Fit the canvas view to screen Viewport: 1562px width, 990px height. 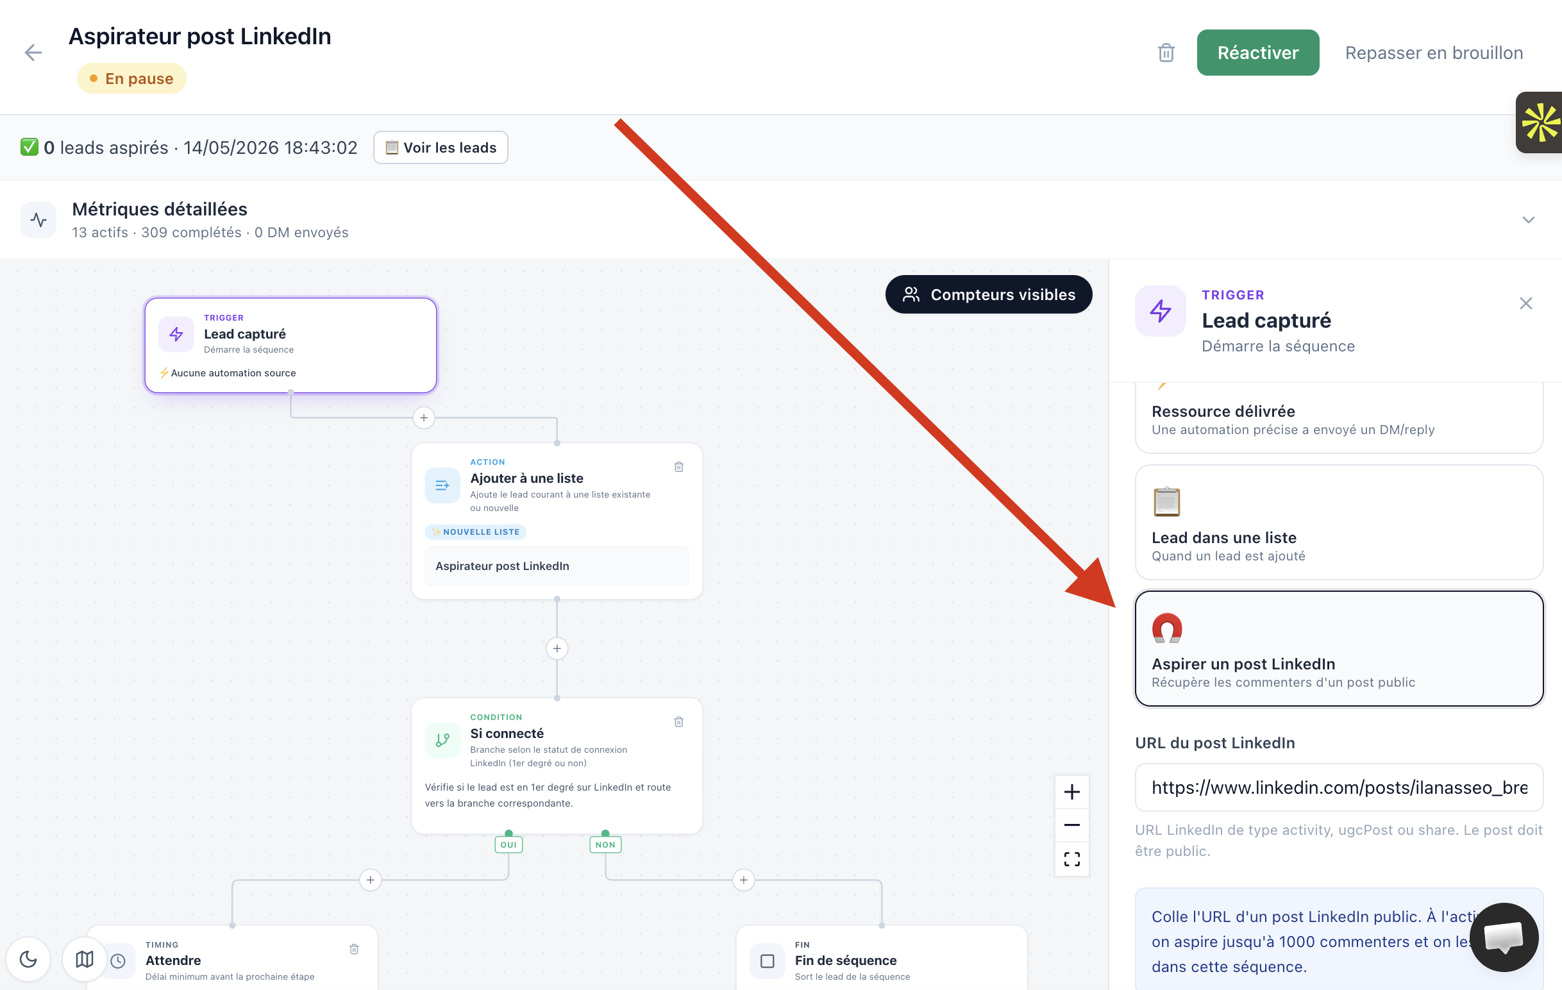1071,859
